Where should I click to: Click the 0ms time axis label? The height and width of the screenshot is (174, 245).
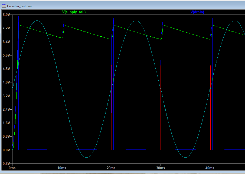click(12, 168)
